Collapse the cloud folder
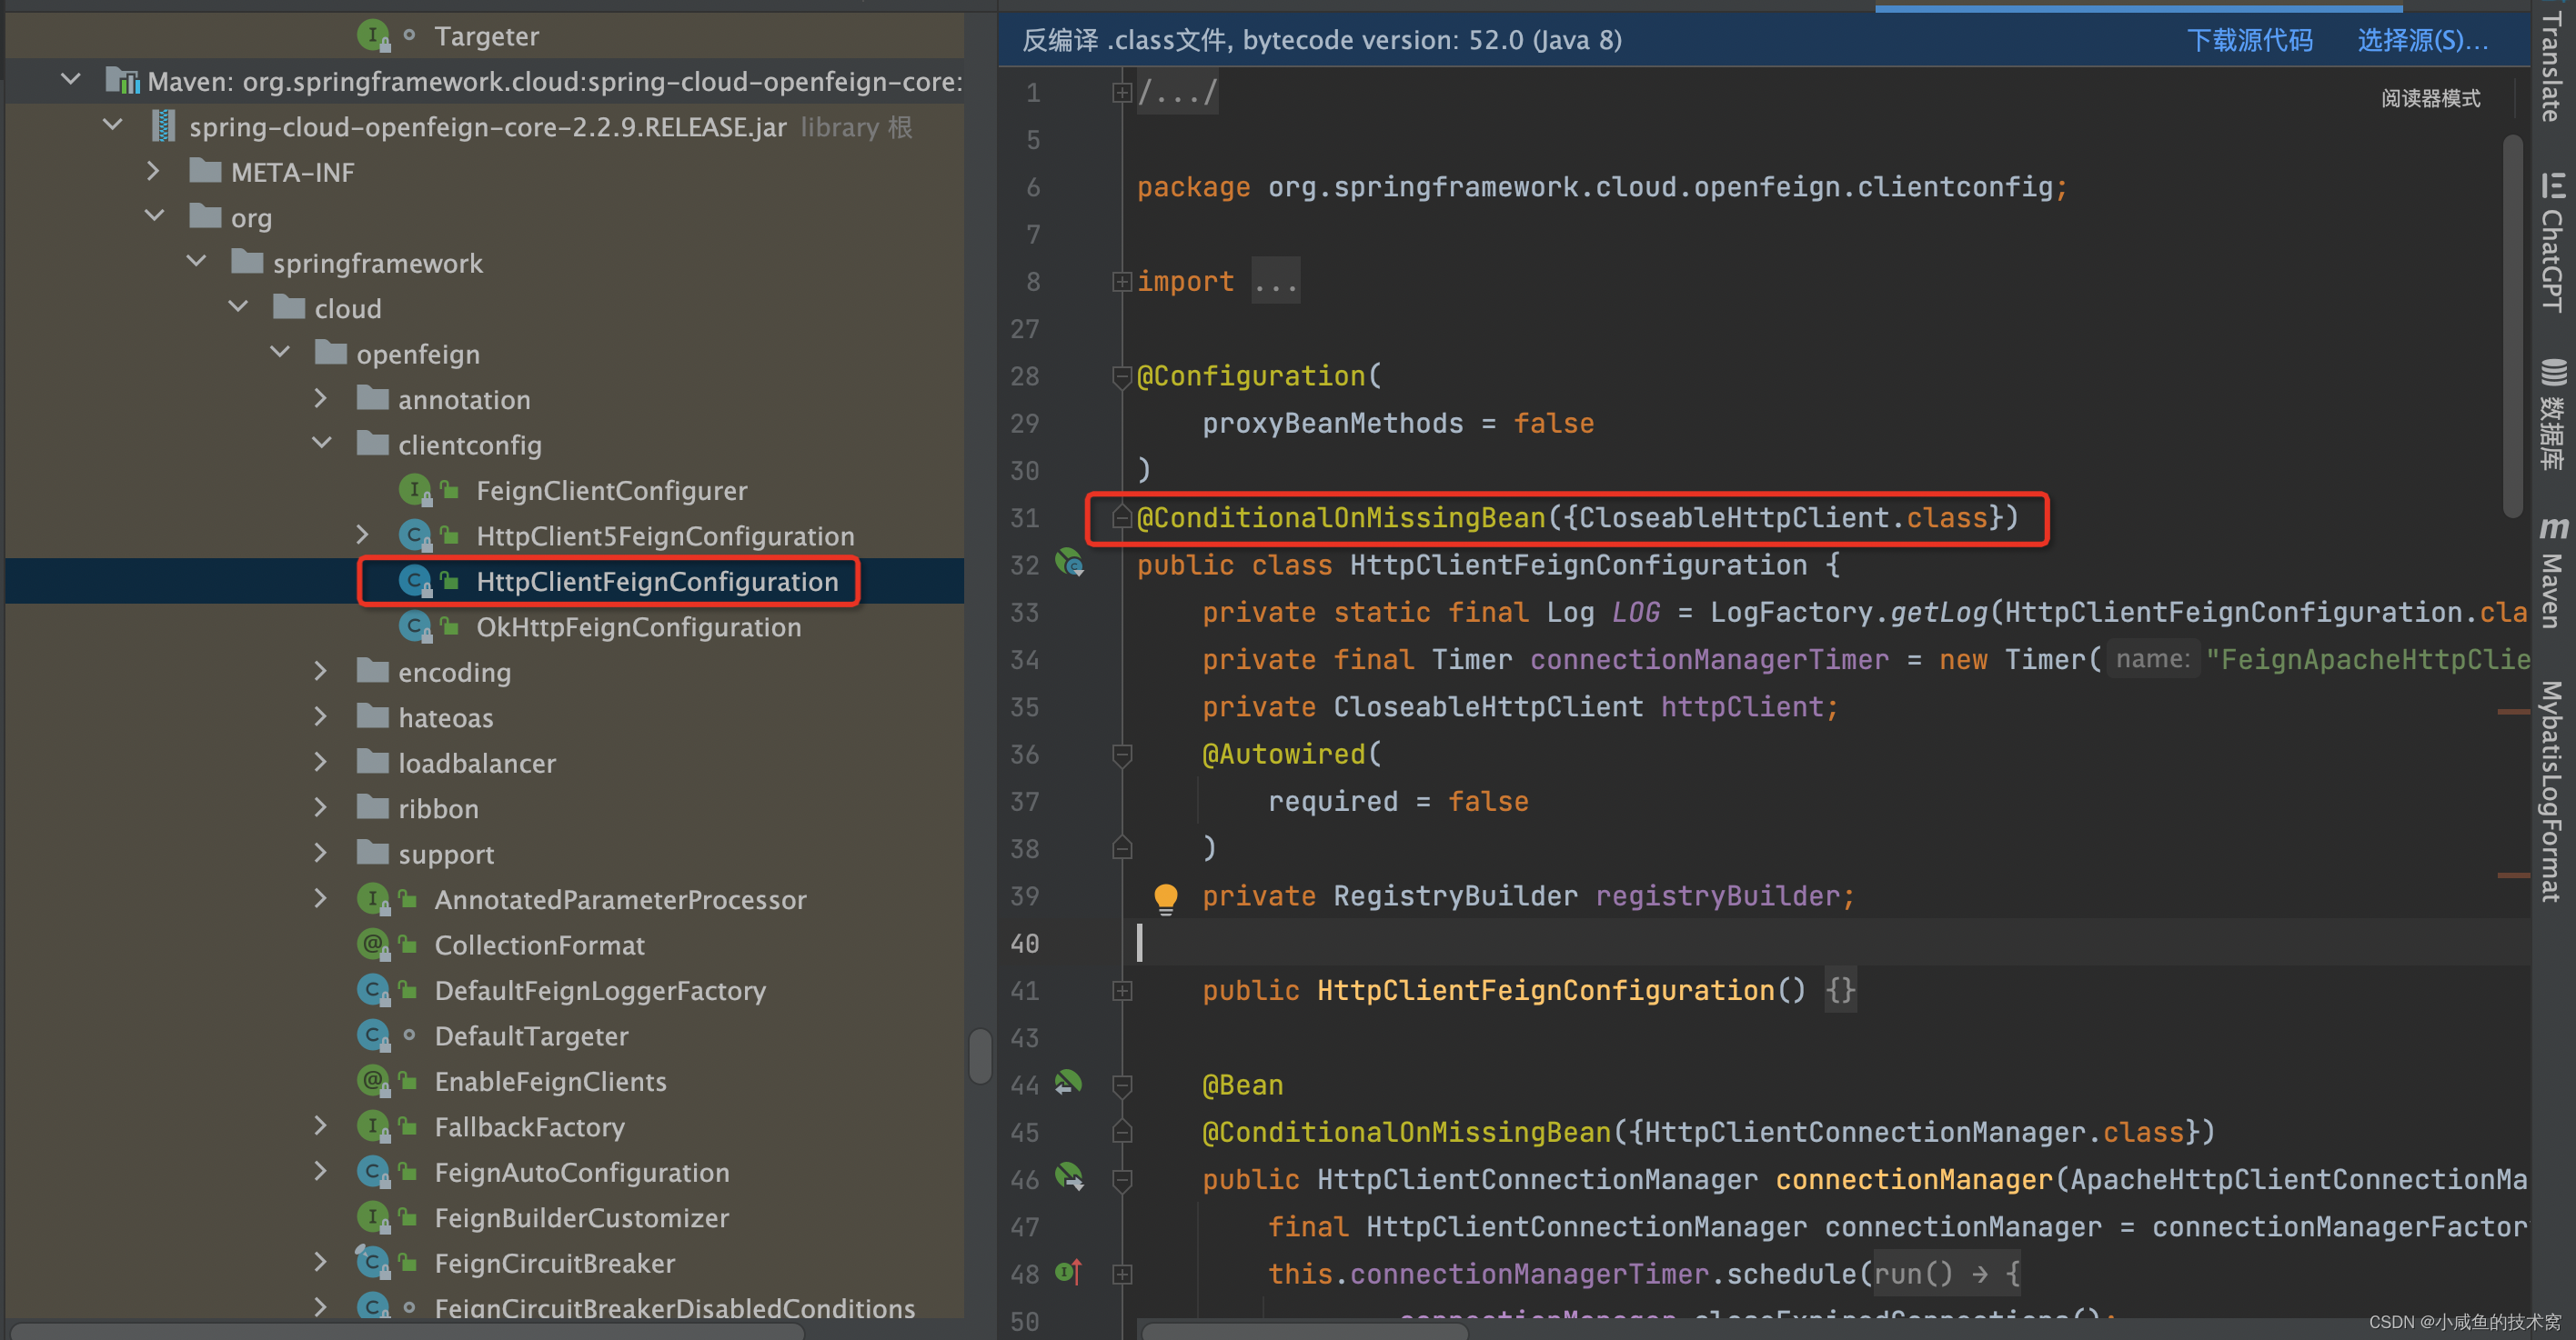 click(238, 306)
